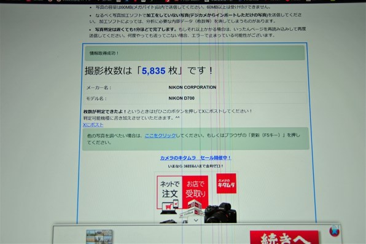Click the 情報取得成功！ message
This screenshot has height=244, width=366.
pyautogui.click(x=104, y=53)
